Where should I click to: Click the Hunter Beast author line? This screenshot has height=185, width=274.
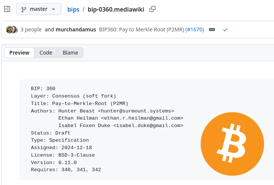(x=102, y=111)
